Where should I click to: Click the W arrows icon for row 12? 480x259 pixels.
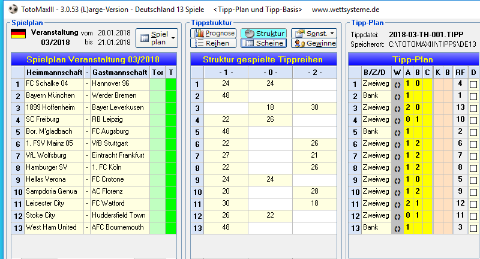[397, 216]
